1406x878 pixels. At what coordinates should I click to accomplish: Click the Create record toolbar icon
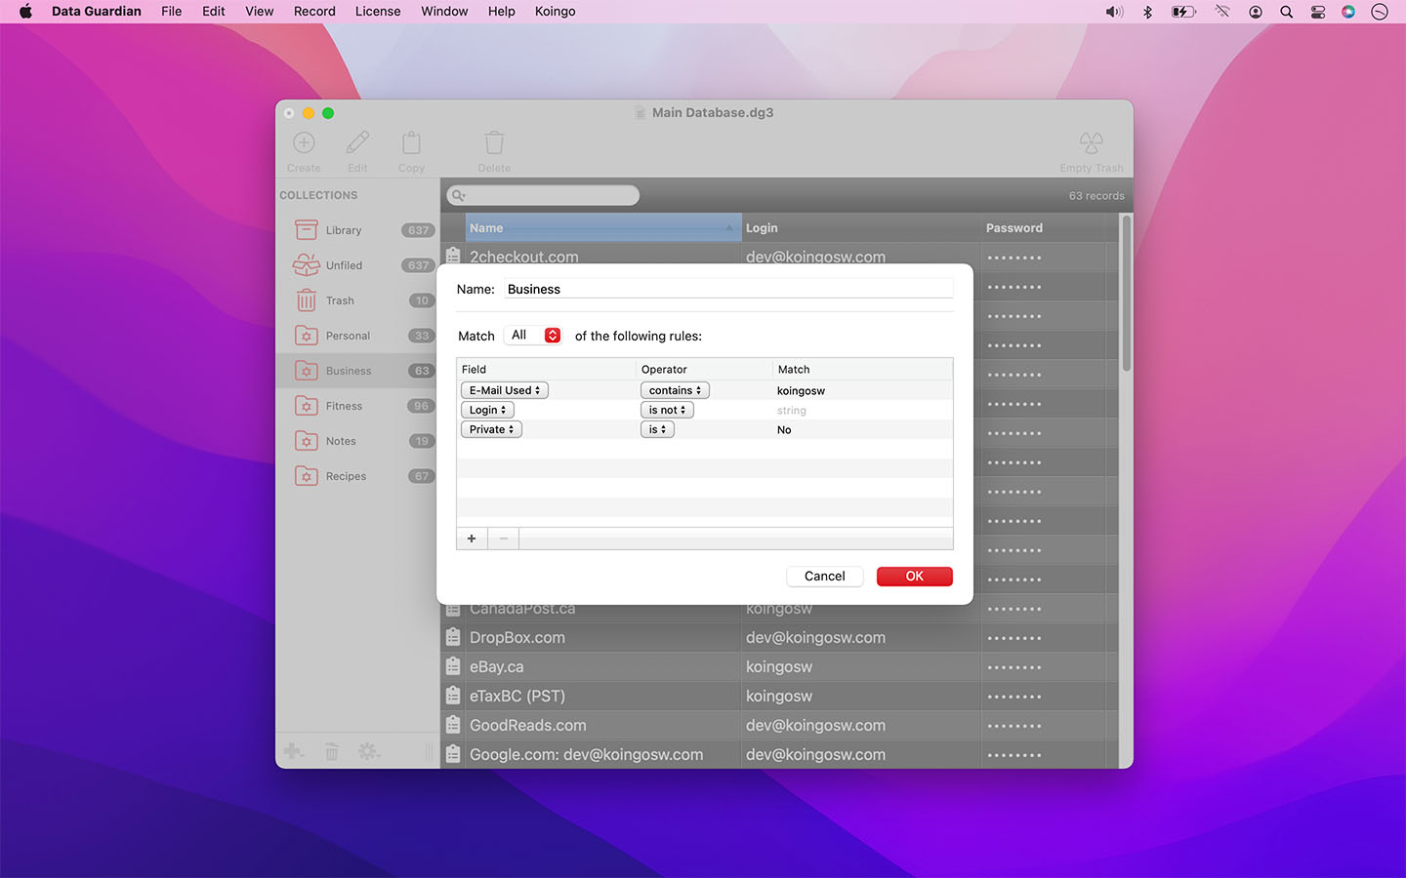(x=304, y=142)
